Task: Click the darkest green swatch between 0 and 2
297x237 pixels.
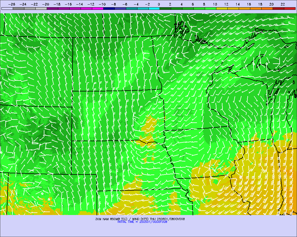Action: coord(166,8)
